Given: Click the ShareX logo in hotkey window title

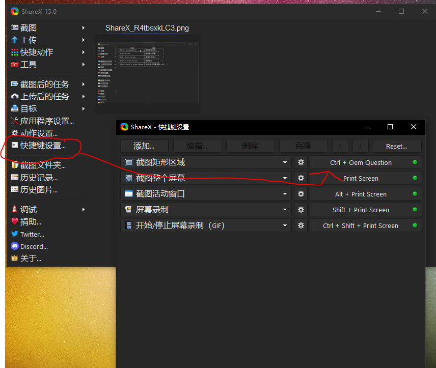Looking at the screenshot, I should 124,127.
